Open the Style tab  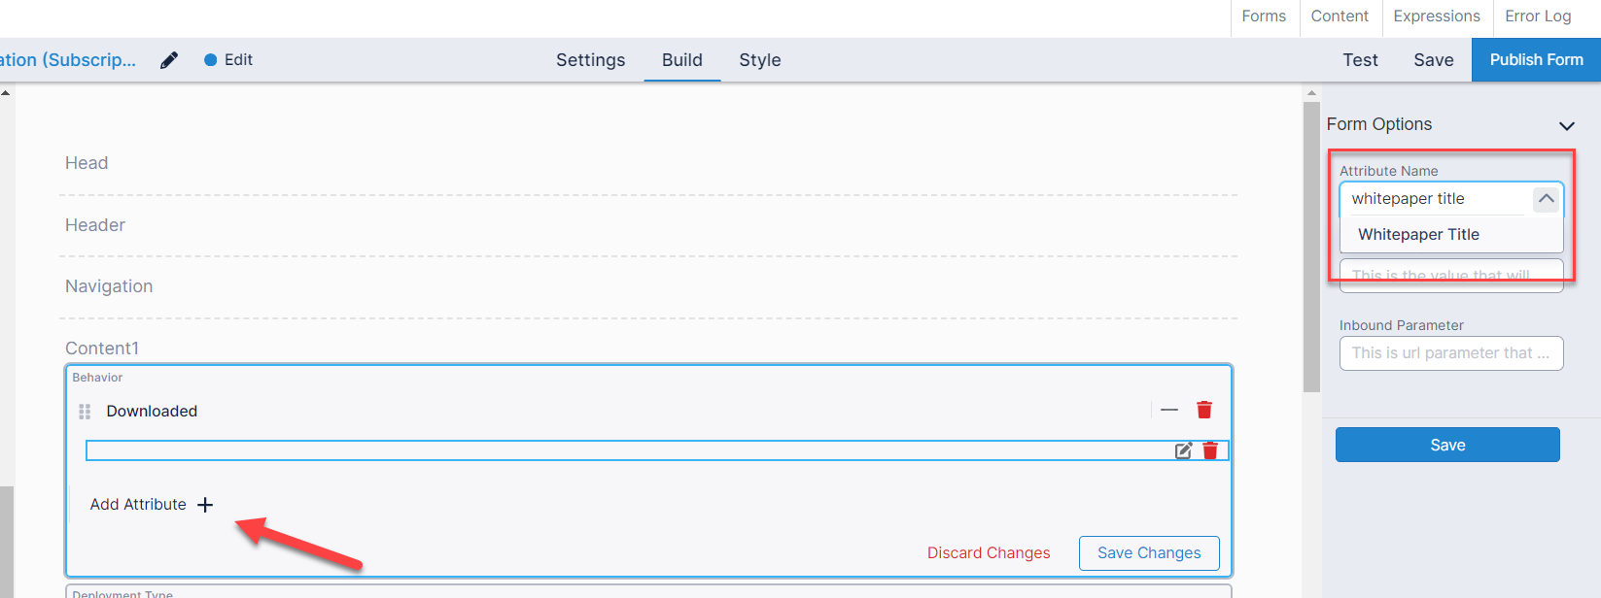point(759,60)
